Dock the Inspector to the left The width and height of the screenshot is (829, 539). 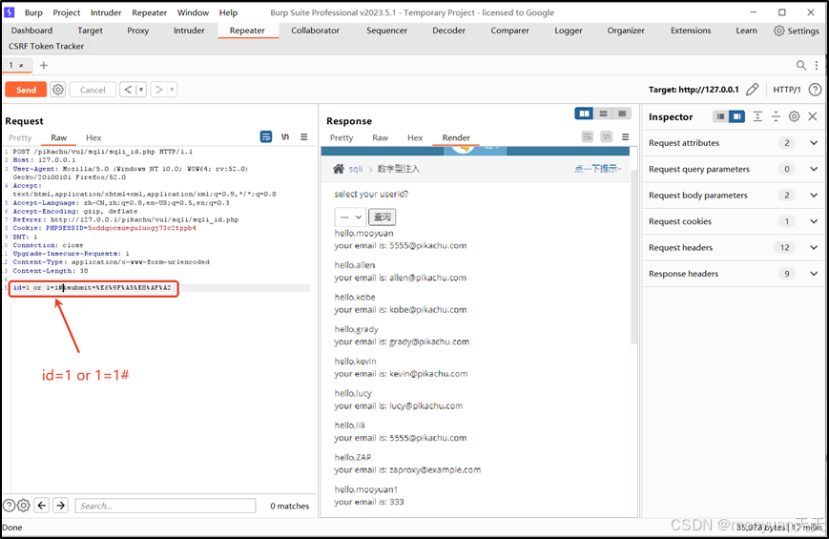(x=720, y=116)
